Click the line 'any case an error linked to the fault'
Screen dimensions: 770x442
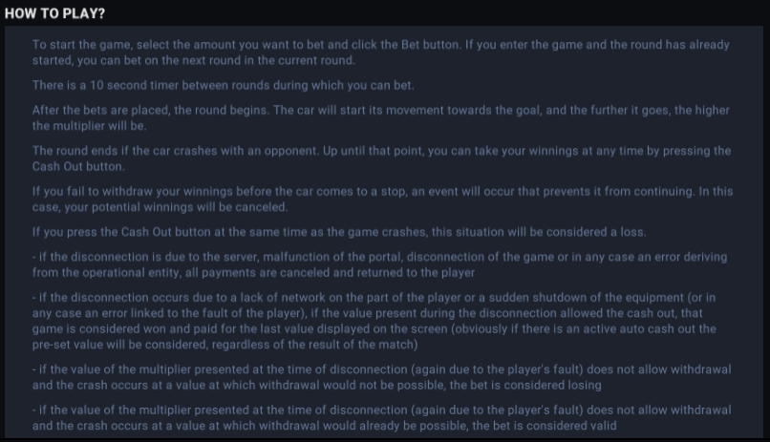point(367,313)
